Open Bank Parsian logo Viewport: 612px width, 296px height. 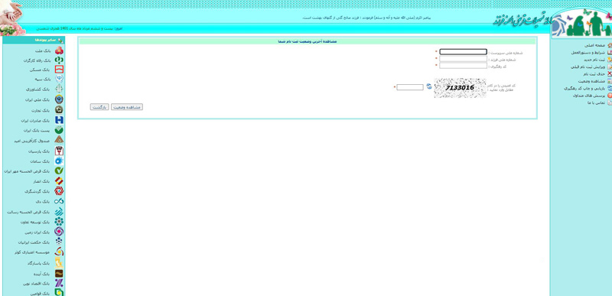59,151
